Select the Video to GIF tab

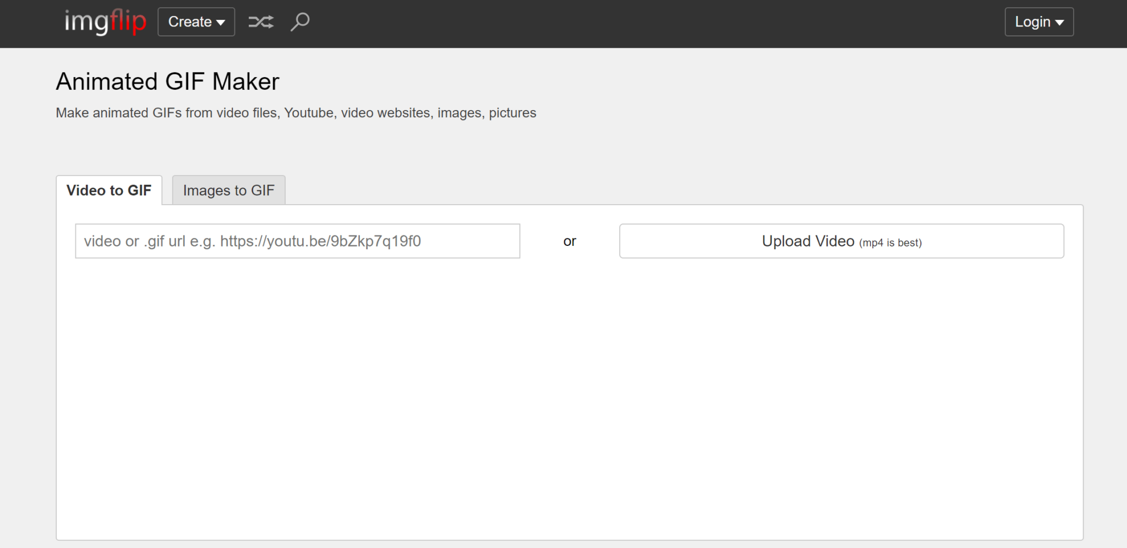(x=109, y=190)
